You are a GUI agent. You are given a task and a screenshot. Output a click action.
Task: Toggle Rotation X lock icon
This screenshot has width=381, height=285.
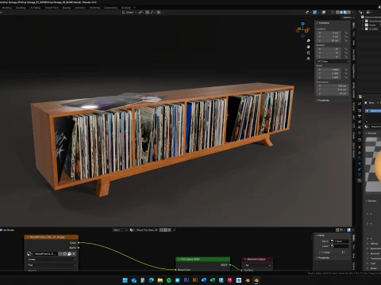[x=346, y=49]
